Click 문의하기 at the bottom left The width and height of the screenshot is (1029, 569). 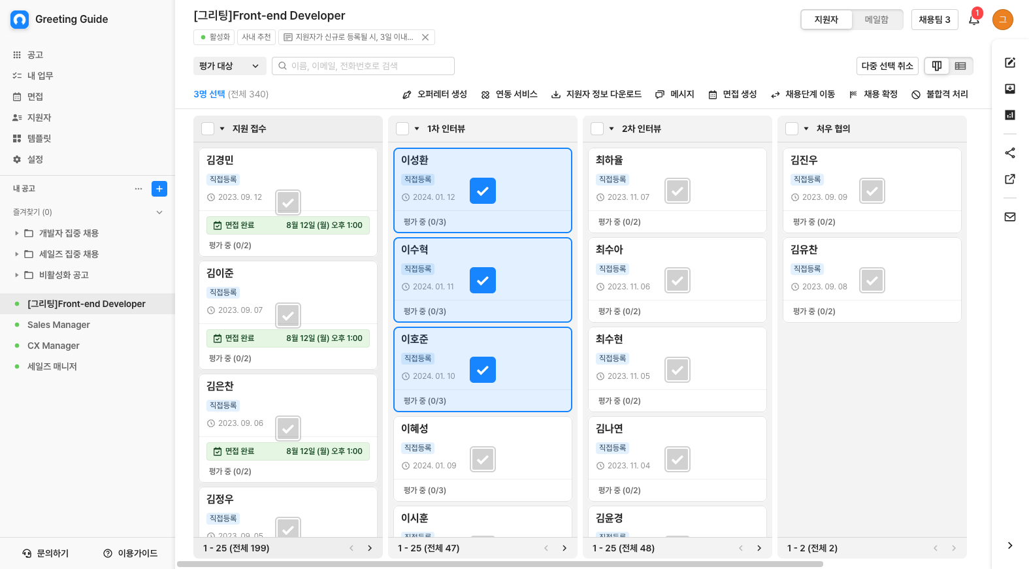[45, 553]
